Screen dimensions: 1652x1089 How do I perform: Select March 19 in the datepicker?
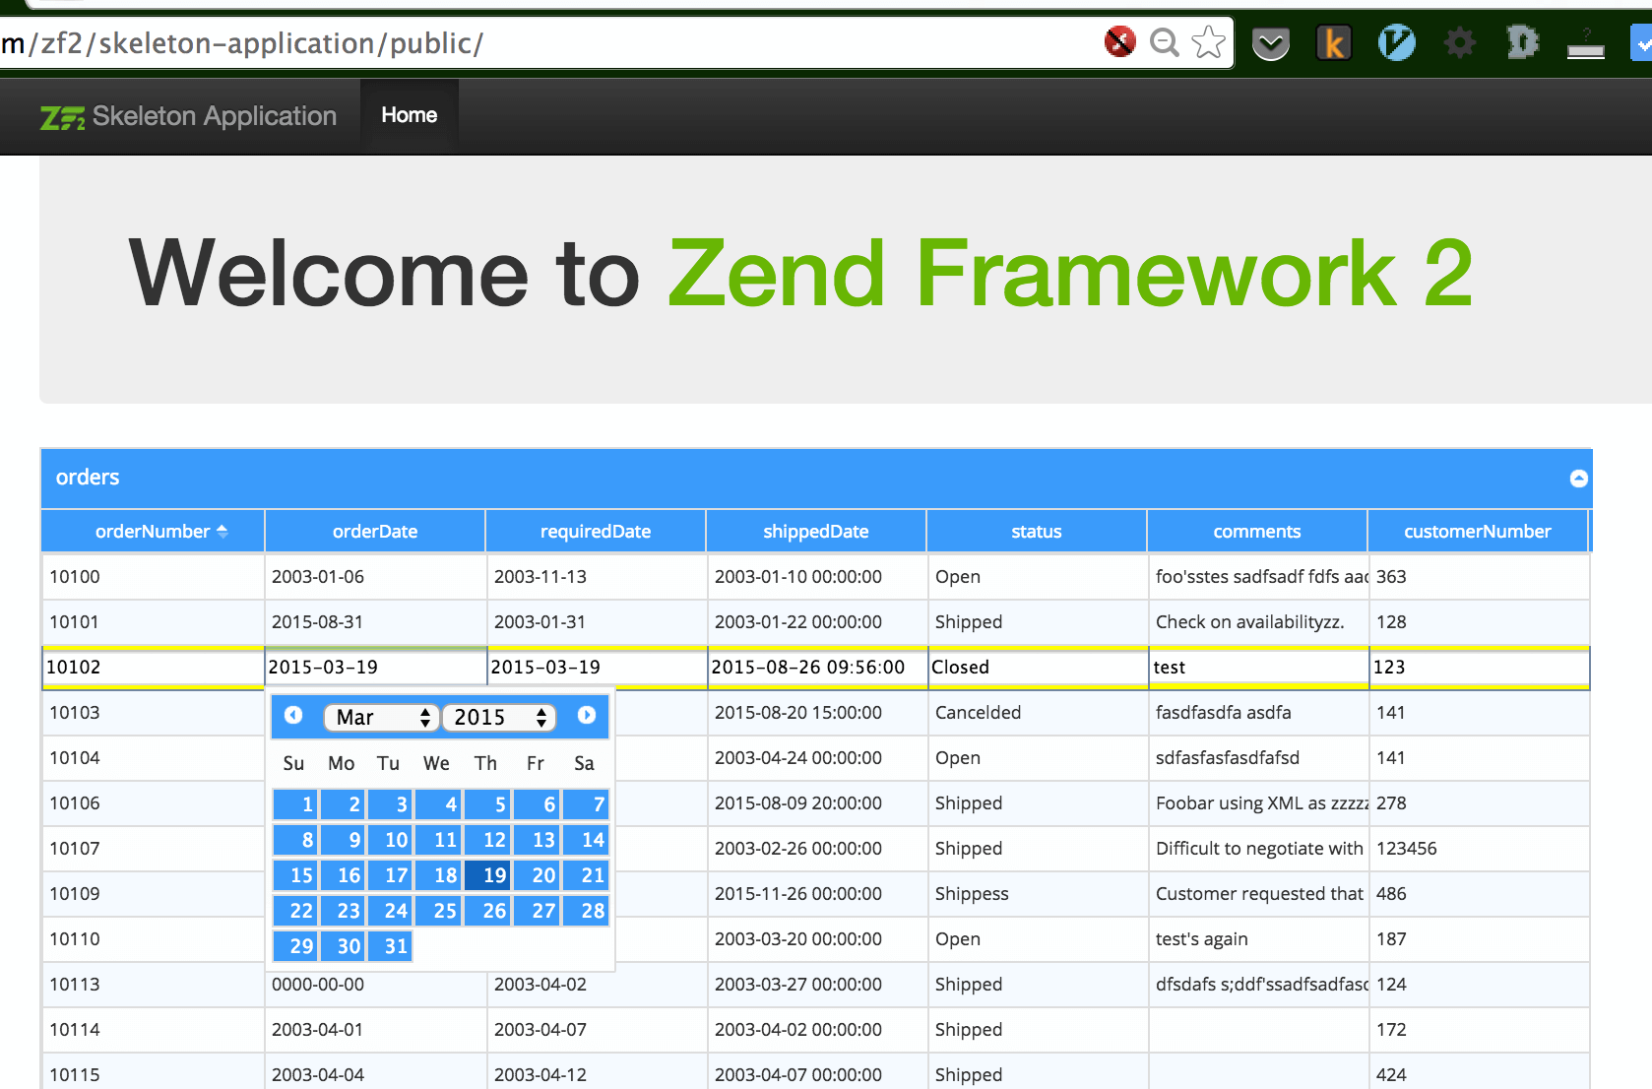point(487,874)
